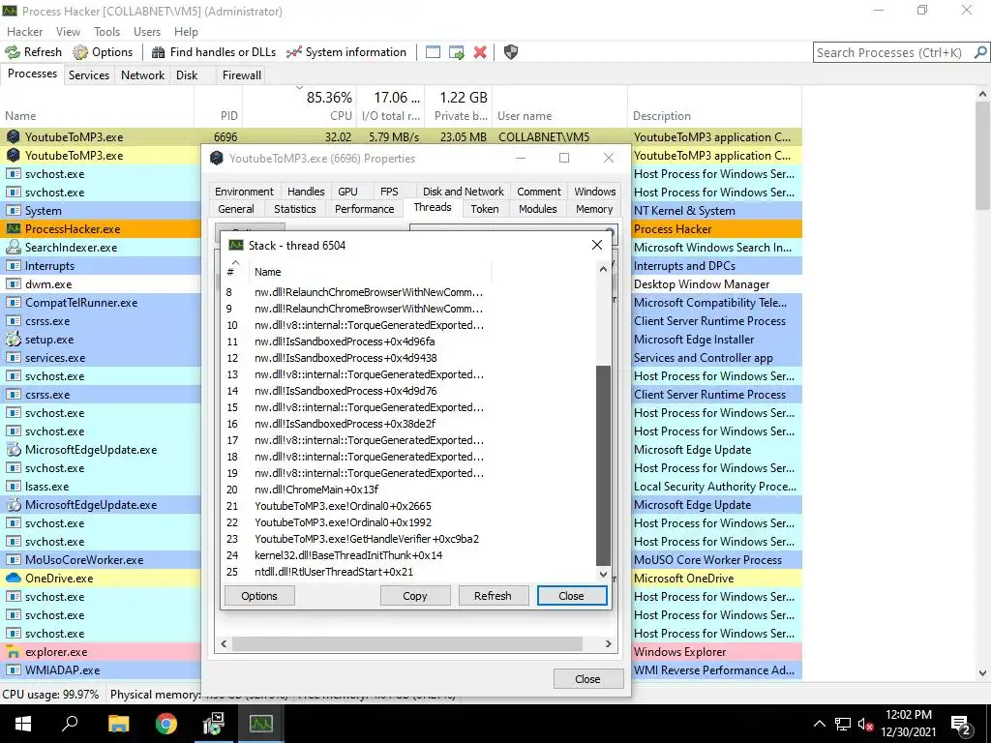Open the notification center icon
This screenshot has width=991, height=743.
pyautogui.click(x=961, y=724)
